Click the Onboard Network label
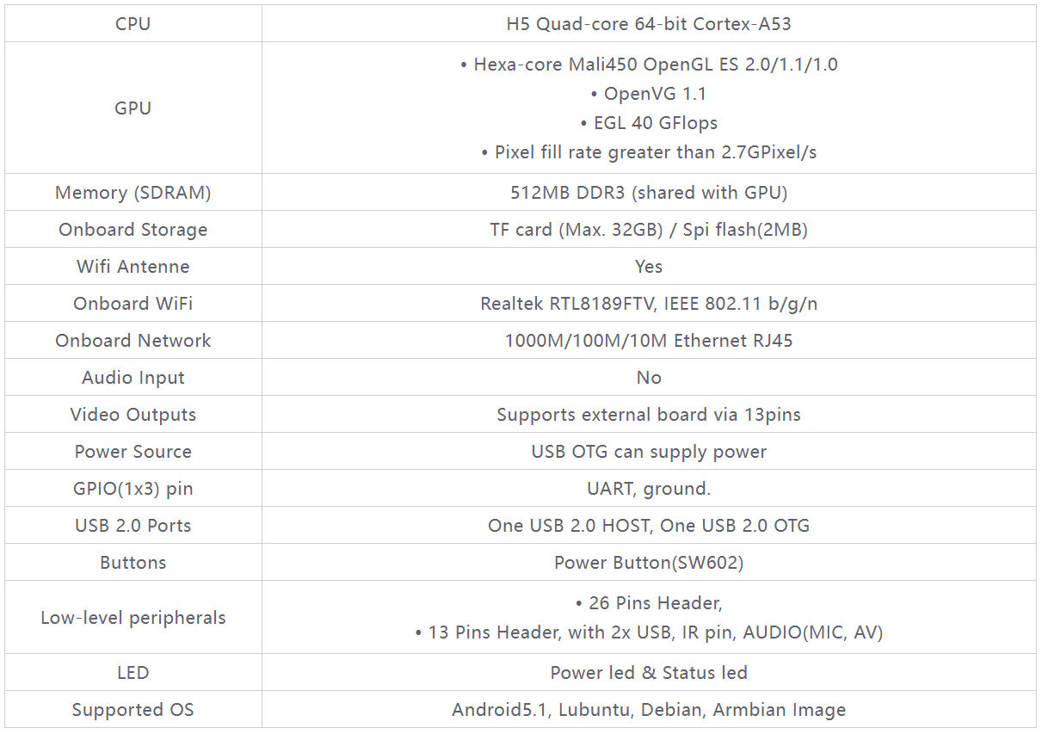This screenshot has width=1042, height=734. click(133, 341)
